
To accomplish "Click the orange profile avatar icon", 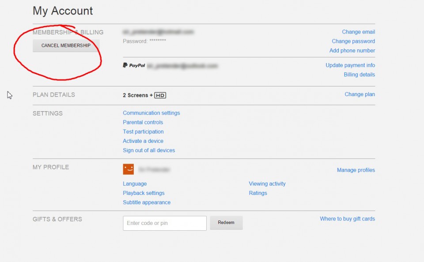I will click(x=128, y=169).
